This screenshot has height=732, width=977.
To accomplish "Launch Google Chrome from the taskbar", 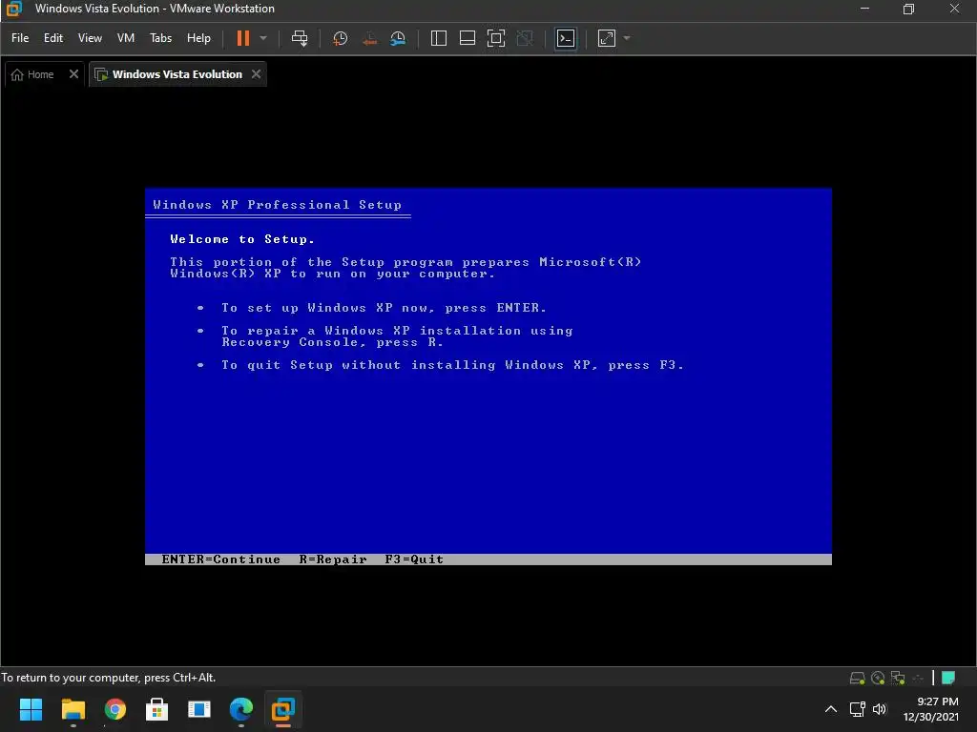I will point(115,709).
